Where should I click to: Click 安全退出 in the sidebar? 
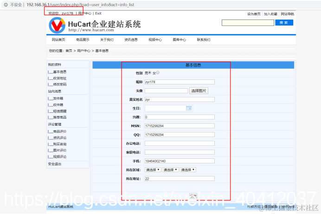[x=55, y=164]
